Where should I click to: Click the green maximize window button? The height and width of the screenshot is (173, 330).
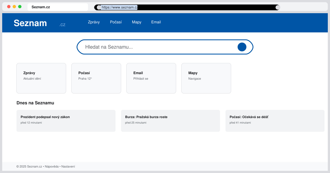[x=20, y=7]
